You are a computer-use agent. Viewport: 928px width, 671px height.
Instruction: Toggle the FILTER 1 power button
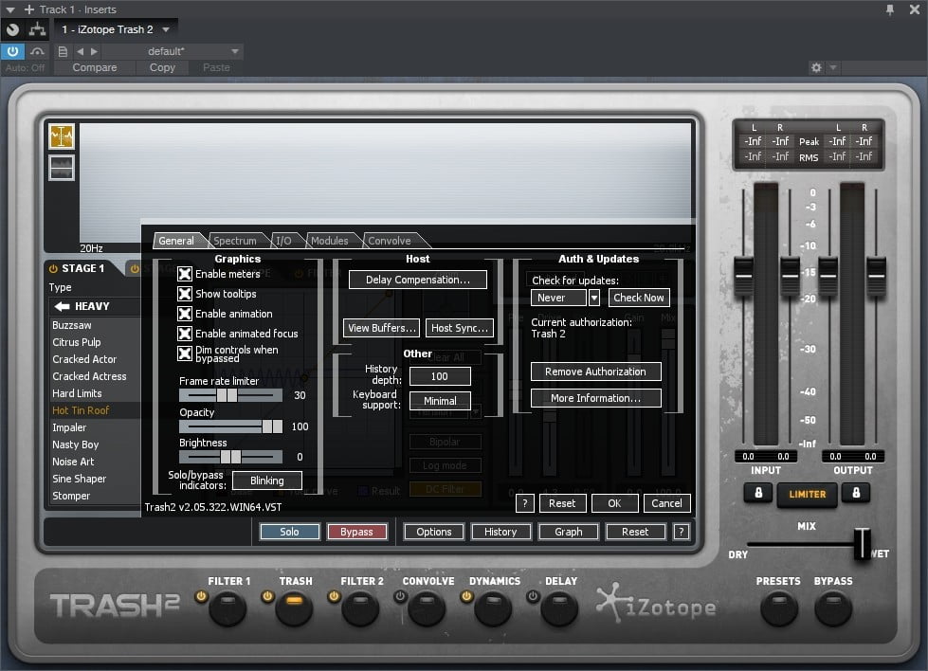point(201,596)
